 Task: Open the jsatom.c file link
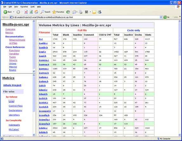pyautogui.click(x=44, y=77)
